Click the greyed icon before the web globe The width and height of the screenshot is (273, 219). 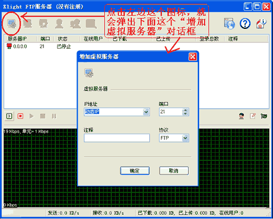91,24
